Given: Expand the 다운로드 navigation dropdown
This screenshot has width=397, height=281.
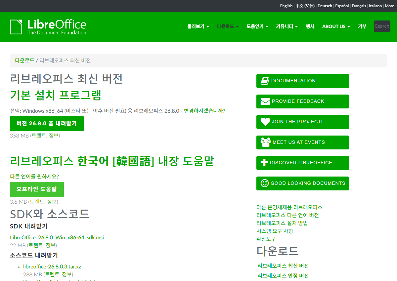Looking at the screenshot, I should coord(228,26).
